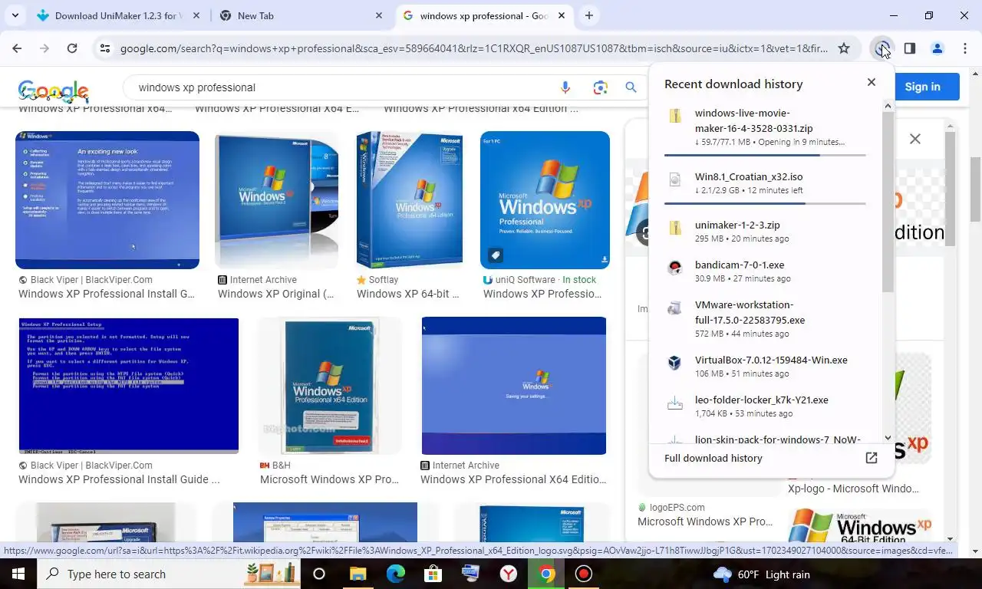This screenshot has height=589, width=982.
Task: Open uniQ Software Windows XP Professional thumbnail
Action: 545,200
